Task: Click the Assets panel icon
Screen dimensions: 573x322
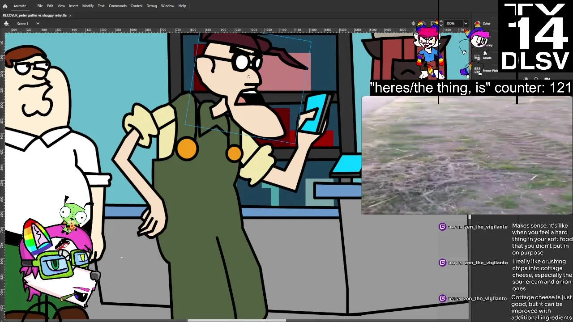Action: pyautogui.click(x=478, y=58)
